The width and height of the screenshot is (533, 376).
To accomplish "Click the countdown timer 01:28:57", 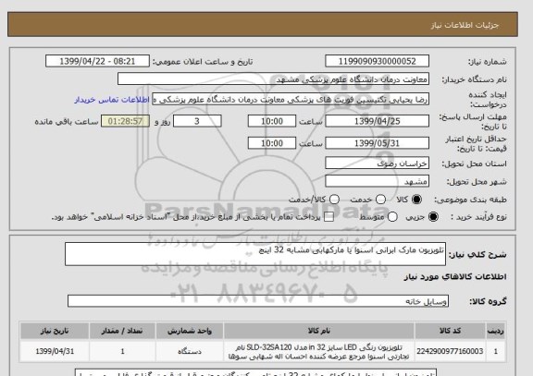I will 125,121.
